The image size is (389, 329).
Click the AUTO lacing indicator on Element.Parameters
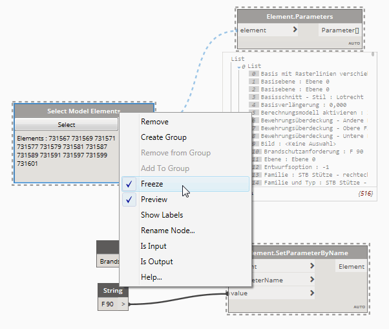(354, 43)
